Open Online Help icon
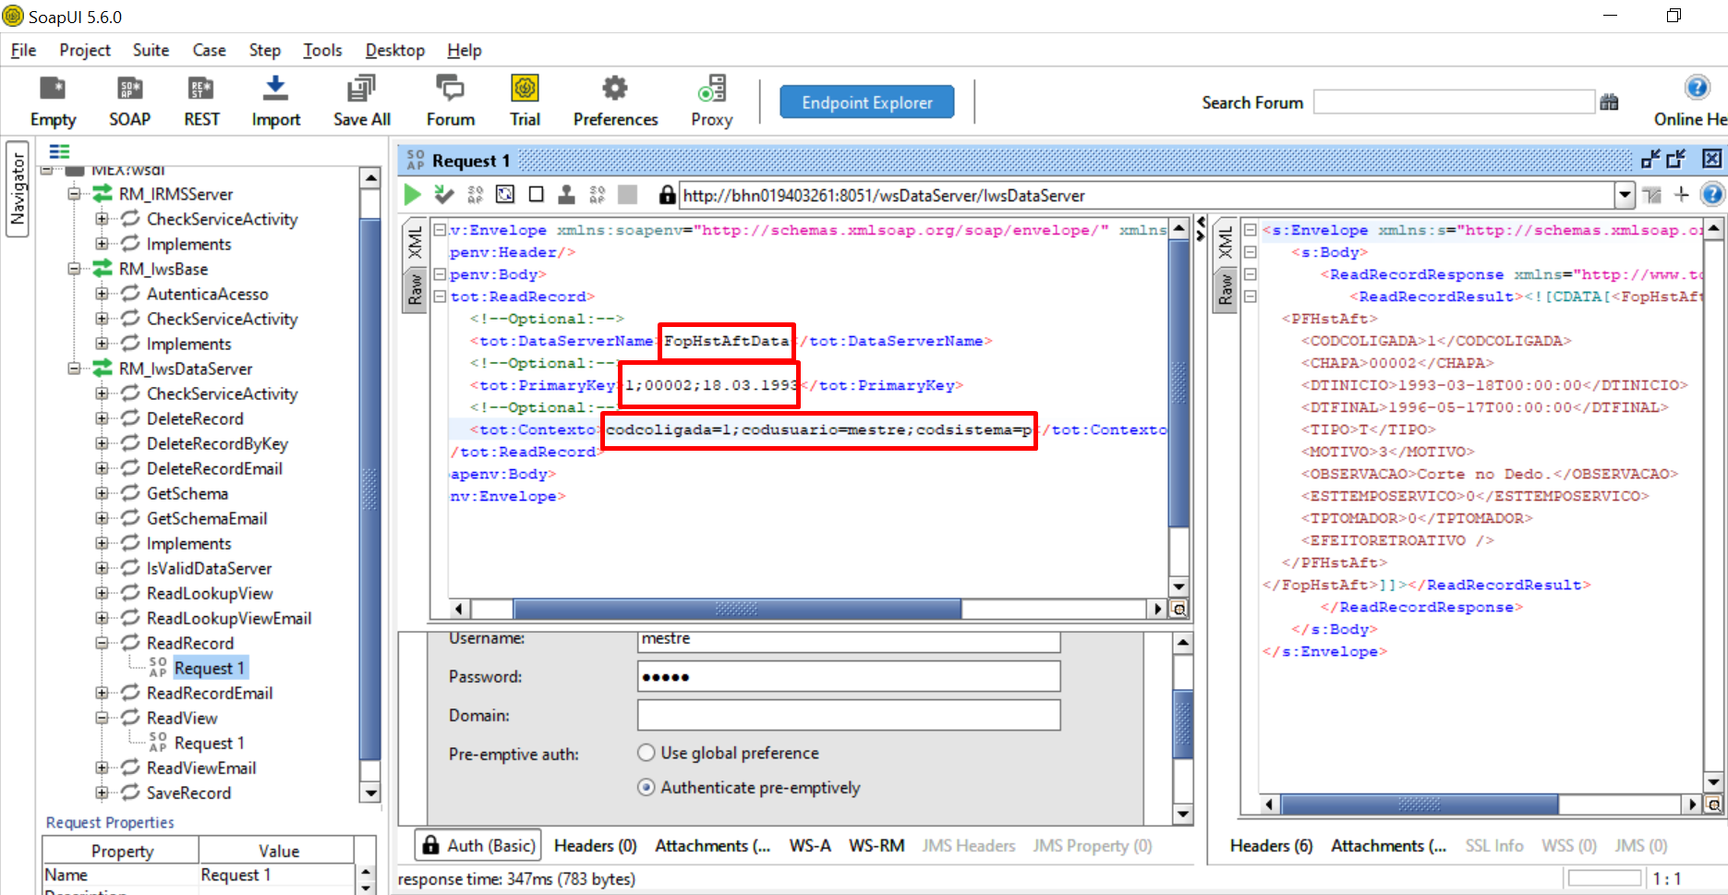The width and height of the screenshot is (1728, 895). pyautogui.click(x=1697, y=88)
